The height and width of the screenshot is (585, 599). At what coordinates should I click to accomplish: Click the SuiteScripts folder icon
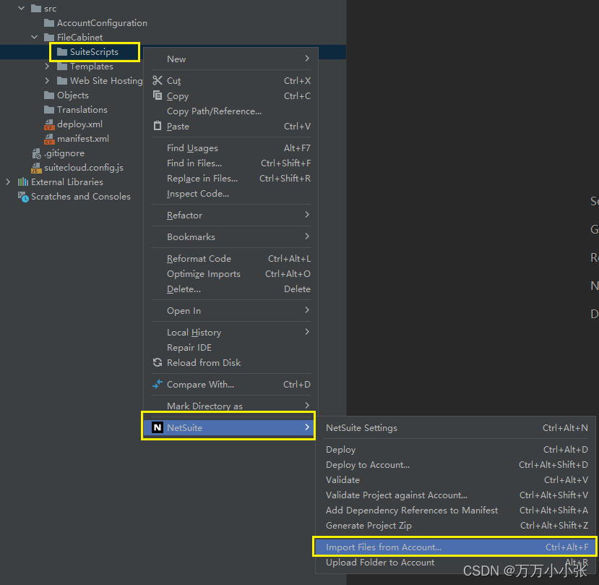[x=62, y=51]
